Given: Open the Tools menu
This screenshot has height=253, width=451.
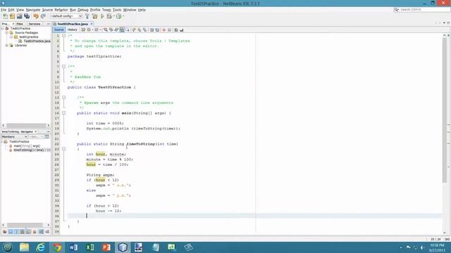Looking at the screenshot, I should (x=117, y=10).
